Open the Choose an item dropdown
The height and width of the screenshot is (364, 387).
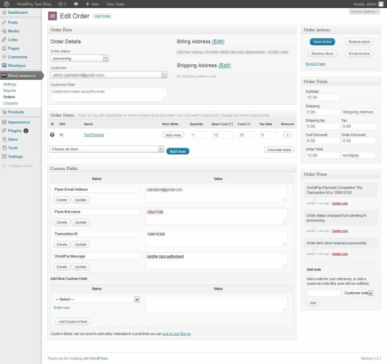coord(107,149)
